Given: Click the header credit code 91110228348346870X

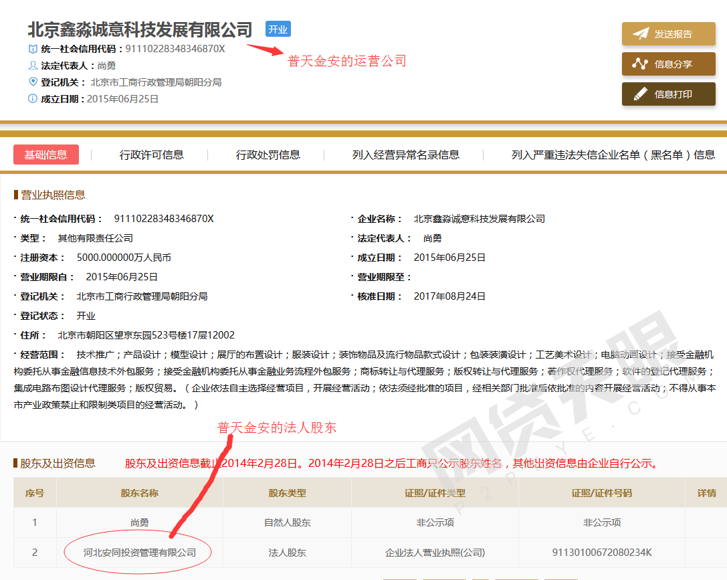Looking at the screenshot, I should pos(175,49).
